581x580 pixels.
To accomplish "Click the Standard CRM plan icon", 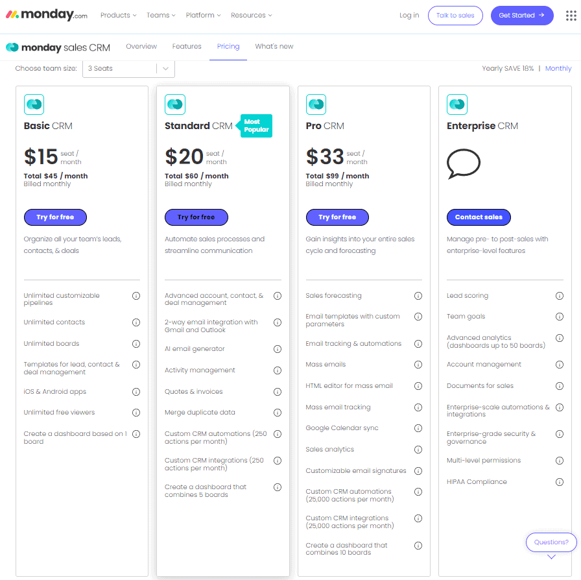I will click(x=174, y=104).
